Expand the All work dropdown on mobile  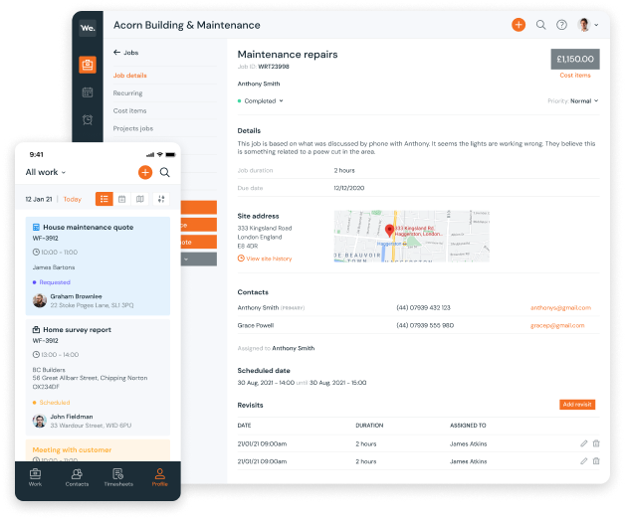click(46, 172)
